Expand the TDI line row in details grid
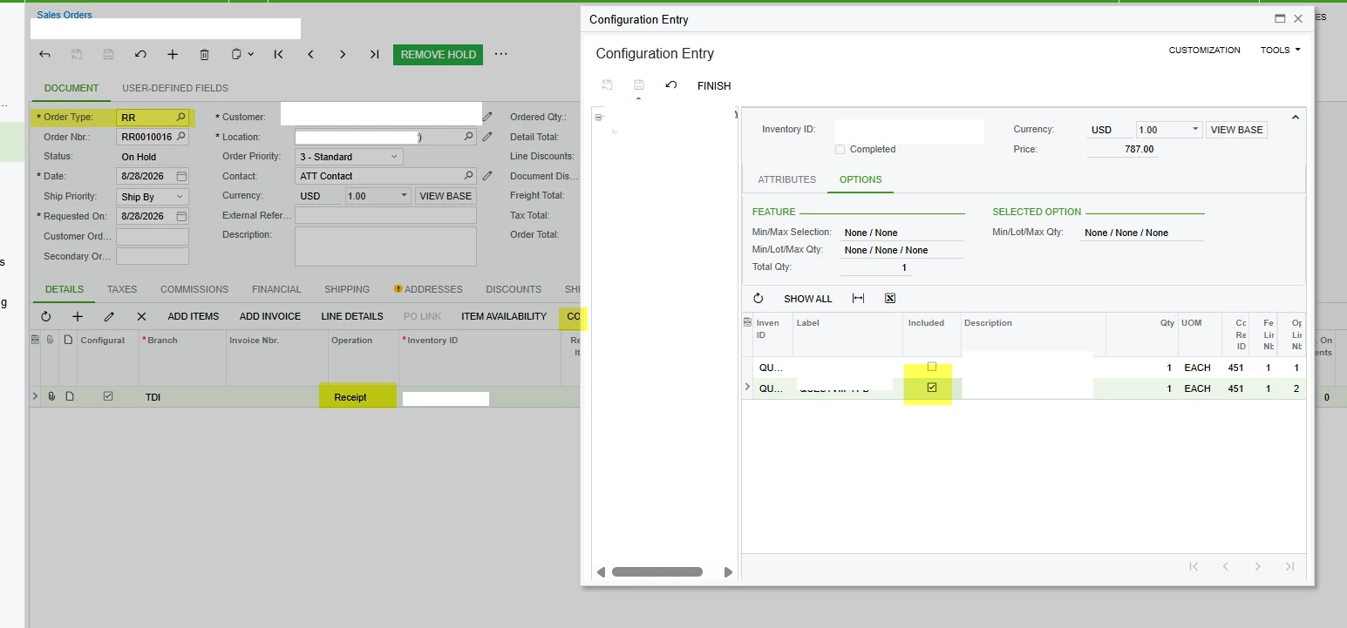The image size is (1347, 628). [36, 396]
